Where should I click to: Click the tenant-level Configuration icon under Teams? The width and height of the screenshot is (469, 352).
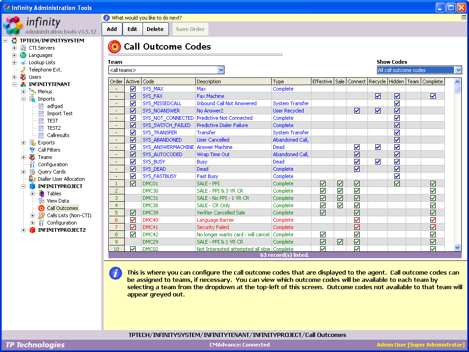32,164
